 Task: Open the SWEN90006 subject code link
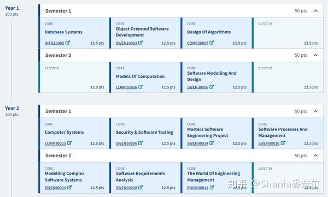[x=126, y=144]
